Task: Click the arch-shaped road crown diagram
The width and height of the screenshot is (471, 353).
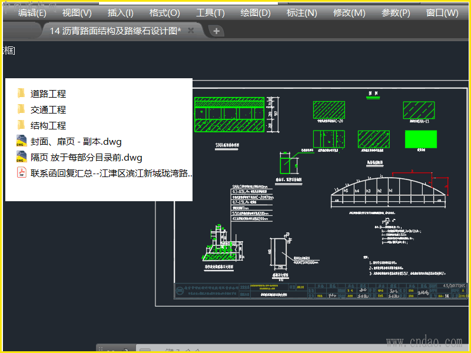Action: click(389, 188)
